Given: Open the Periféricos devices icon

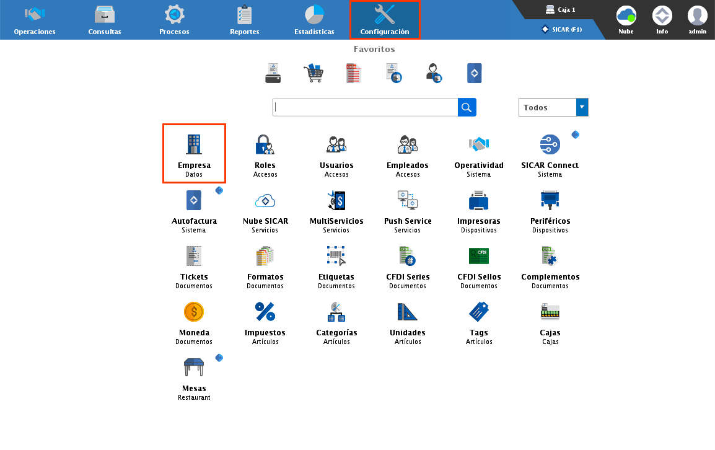Looking at the screenshot, I should 550,208.
